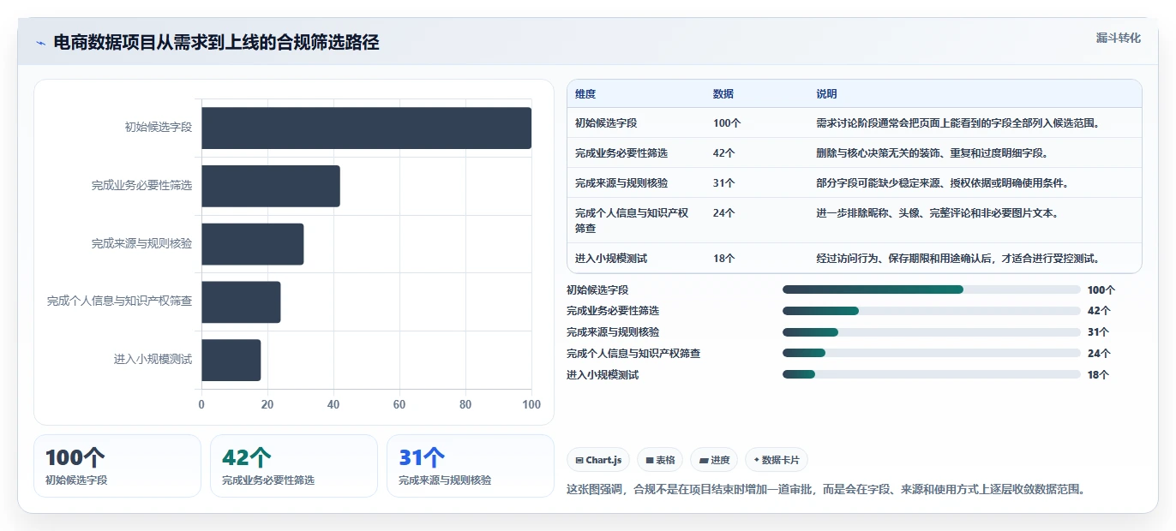The height and width of the screenshot is (531, 1176).
Task: Click the footer note starting 这张图强调
Action: tap(826, 490)
